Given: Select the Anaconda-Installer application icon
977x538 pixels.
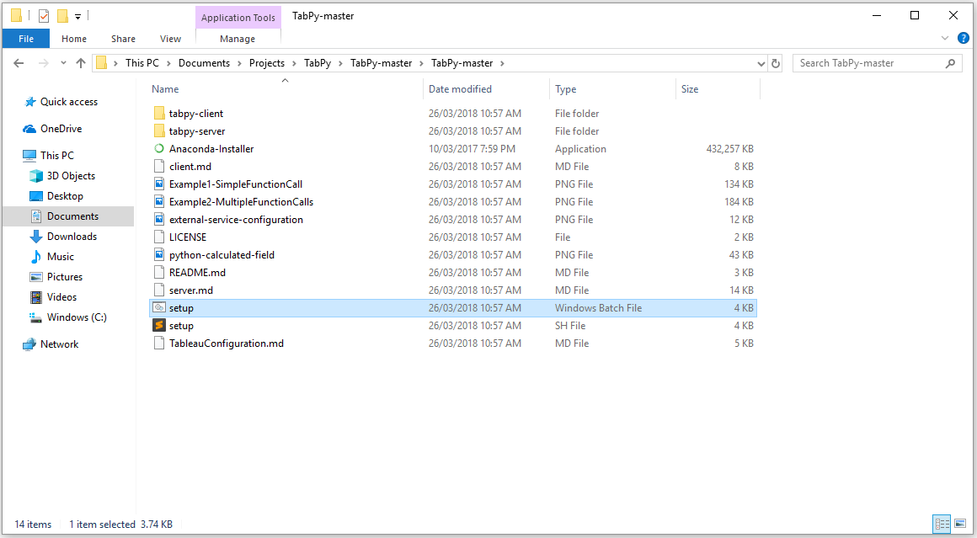Looking at the screenshot, I should (x=159, y=149).
